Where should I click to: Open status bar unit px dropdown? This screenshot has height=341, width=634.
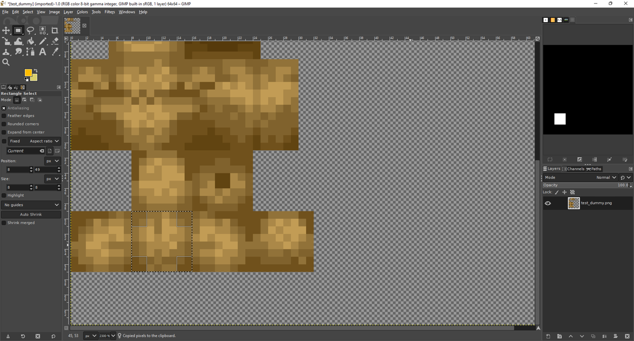[x=90, y=336]
